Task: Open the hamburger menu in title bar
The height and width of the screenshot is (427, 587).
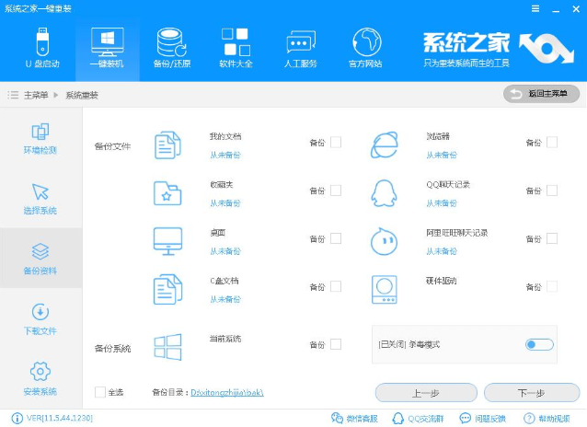Action: 535,8
